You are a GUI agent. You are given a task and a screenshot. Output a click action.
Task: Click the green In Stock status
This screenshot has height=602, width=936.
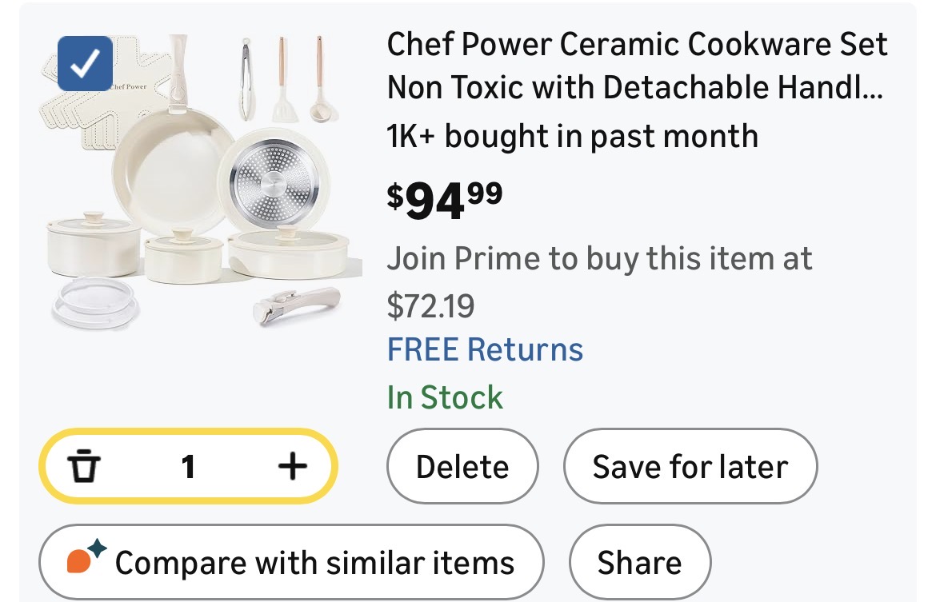[x=445, y=397]
